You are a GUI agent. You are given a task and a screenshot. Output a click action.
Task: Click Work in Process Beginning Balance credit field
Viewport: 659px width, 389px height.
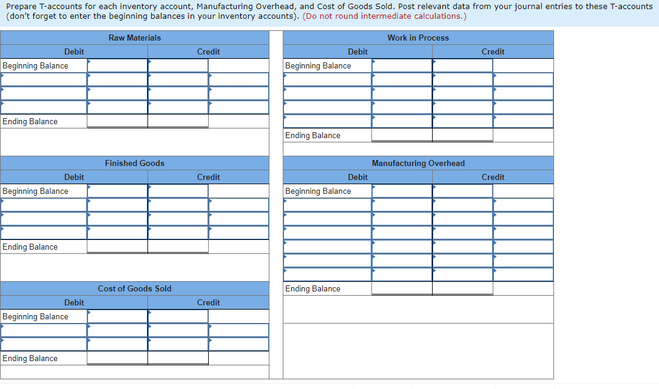(462, 65)
